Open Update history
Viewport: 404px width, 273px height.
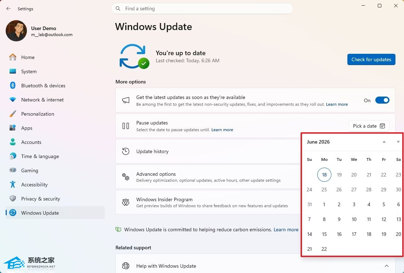(209, 151)
